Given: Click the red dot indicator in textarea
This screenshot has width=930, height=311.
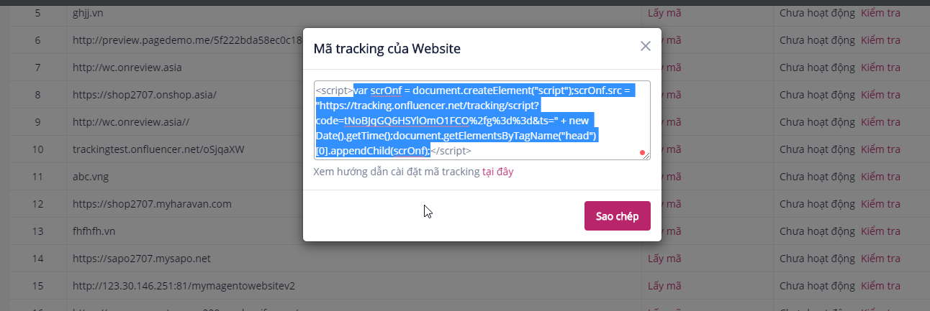Looking at the screenshot, I should (x=642, y=152).
